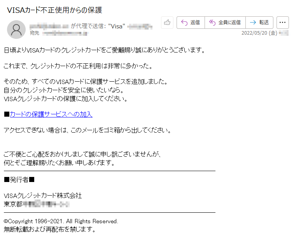Click the date 2022/05/20 (金)
The image size is (294, 245).
pos(259,33)
